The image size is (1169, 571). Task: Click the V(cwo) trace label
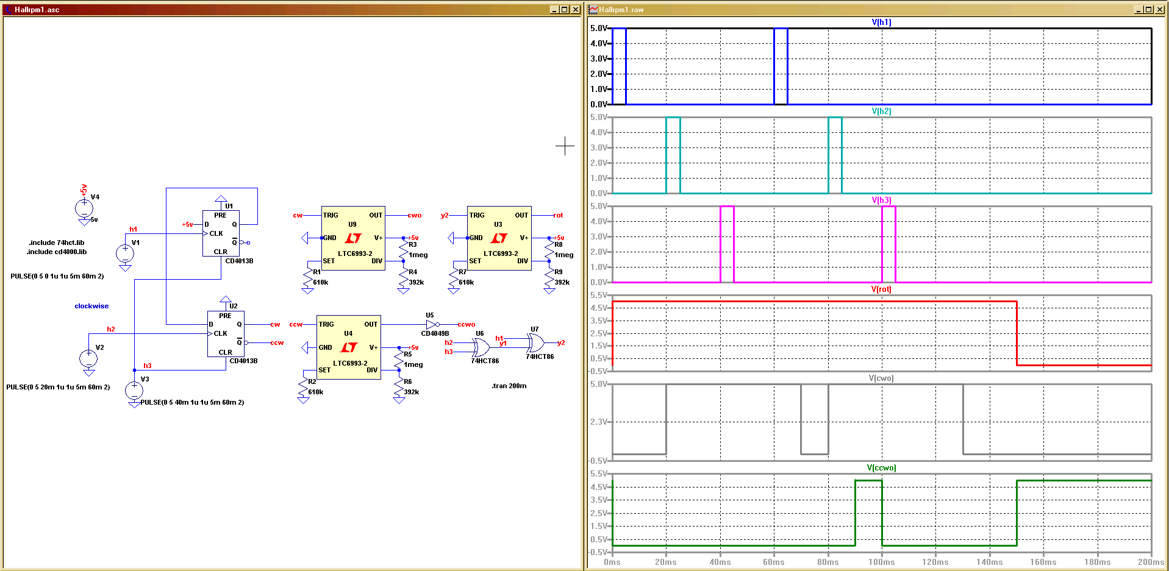click(881, 378)
